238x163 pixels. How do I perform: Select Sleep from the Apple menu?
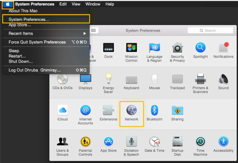(x=46, y=51)
